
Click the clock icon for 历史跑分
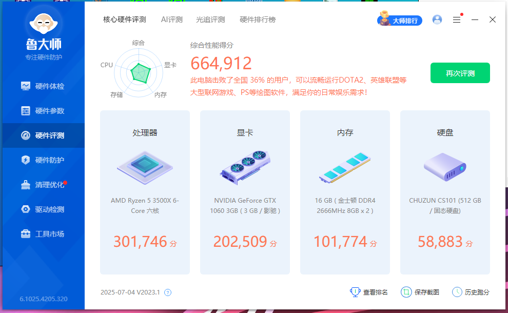coord(457,292)
